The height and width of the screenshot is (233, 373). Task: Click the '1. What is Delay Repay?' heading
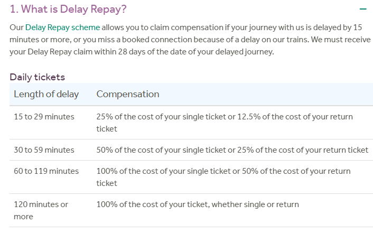(68, 10)
